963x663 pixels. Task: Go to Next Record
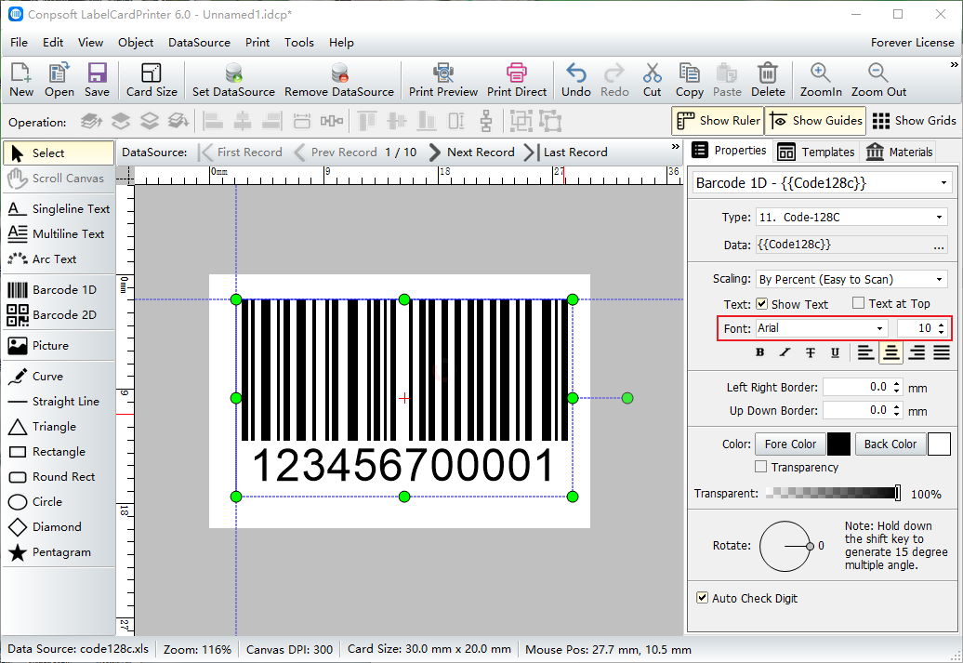pos(471,152)
